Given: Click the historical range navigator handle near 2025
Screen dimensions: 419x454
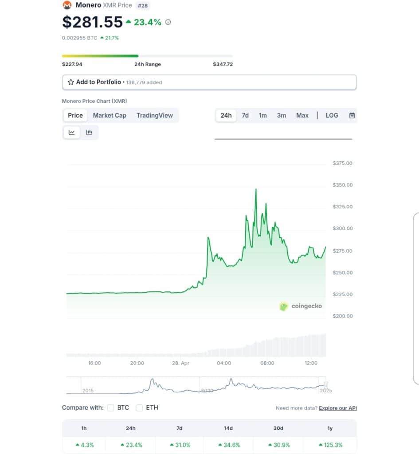Looking at the screenshot, I should click(326, 384).
